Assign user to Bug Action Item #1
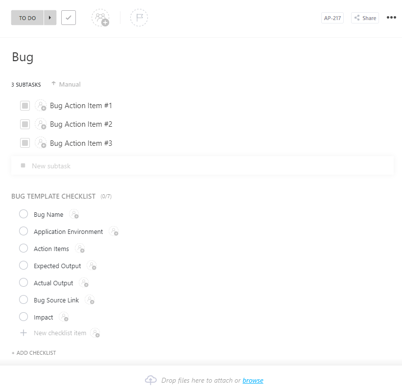This screenshot has width=402, height=390. point(41,106)
